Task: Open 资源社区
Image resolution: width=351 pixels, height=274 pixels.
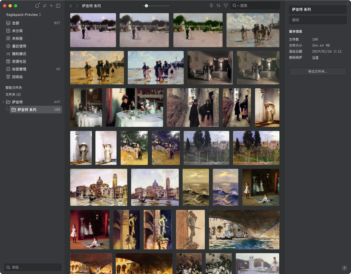Action: pyautogui.click(x=33, y=61)
